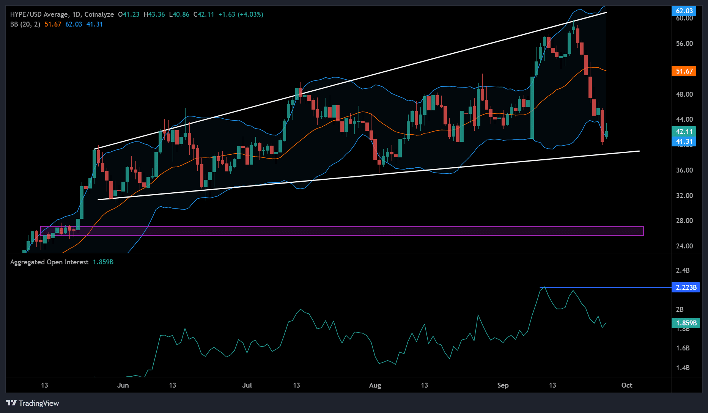Click the TradingView logo icon

point(11,403)
